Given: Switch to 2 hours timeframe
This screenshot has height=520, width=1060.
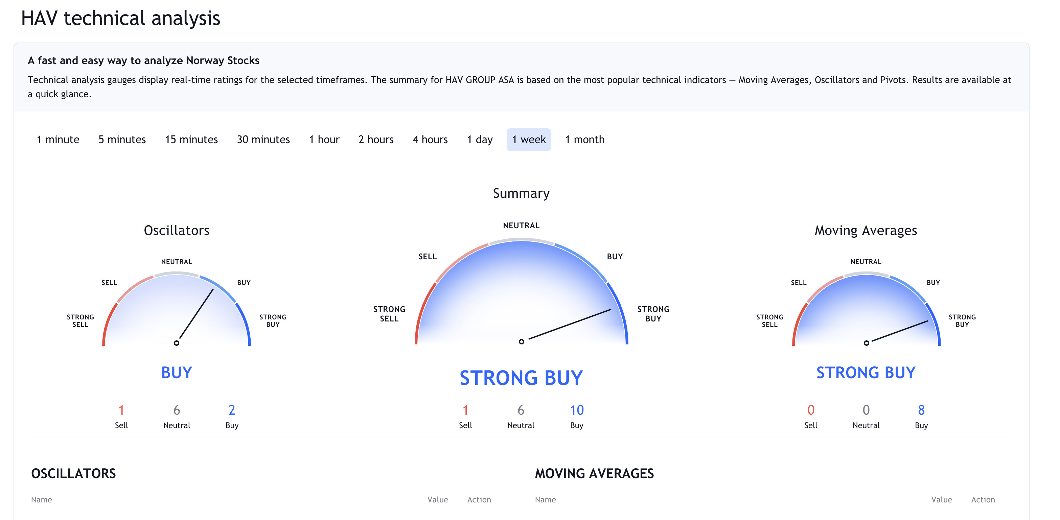Looking at the screenshot, I should click(376, 140).
